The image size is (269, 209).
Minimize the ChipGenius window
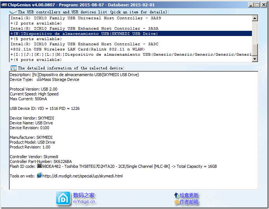pyautogui.click(x=251, y=5)
